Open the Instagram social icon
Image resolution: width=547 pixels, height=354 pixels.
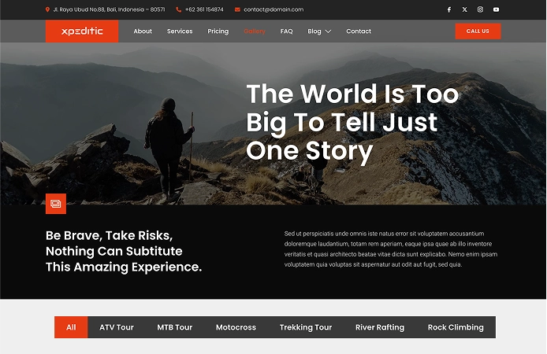tap(480, 9)
